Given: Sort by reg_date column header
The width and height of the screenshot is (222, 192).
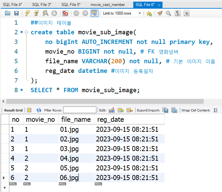Looking at the screenshot, I should tap(129, 119).
